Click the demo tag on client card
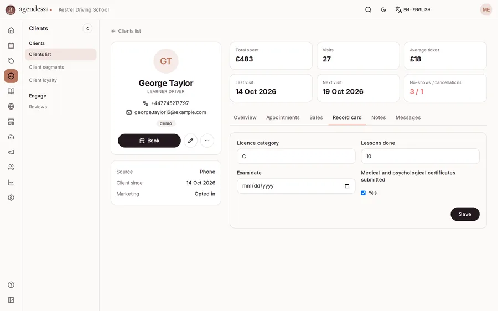This screenshot has width=498, height=311. tap(166, 123)
